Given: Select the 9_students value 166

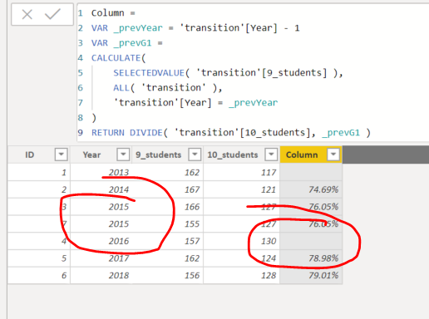Looking at the screenshot, I should coord(167,207).
